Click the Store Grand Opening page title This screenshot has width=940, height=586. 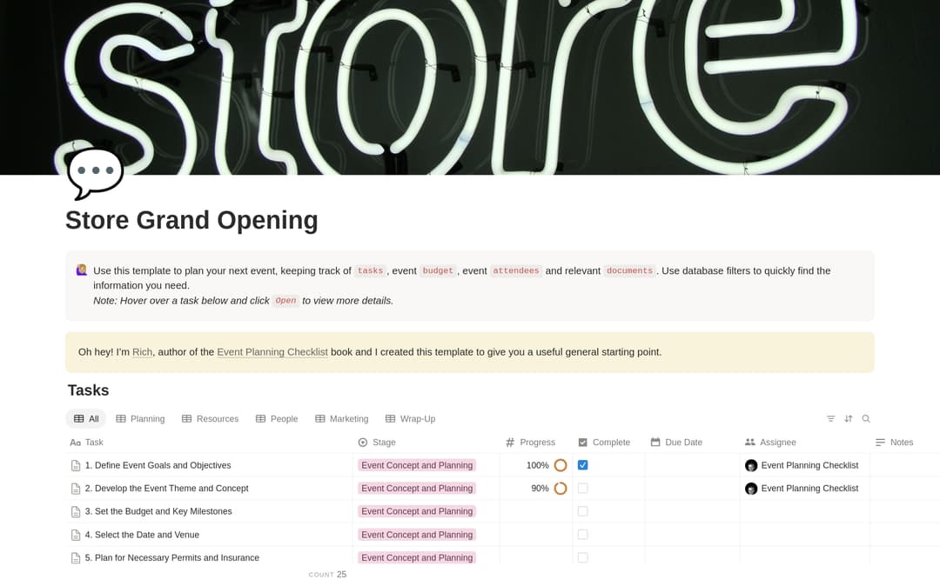[x=191, y=220]
